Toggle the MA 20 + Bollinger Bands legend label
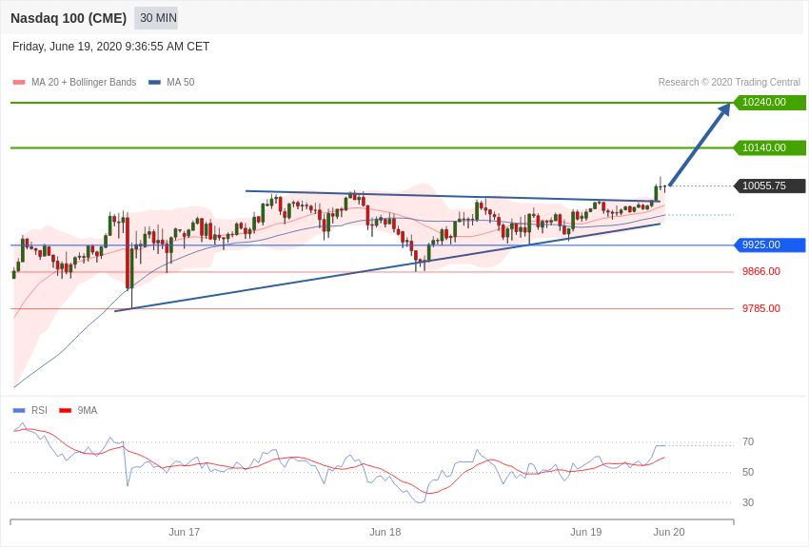Screen dimensions: 809x548 click(x=84, y=83)
